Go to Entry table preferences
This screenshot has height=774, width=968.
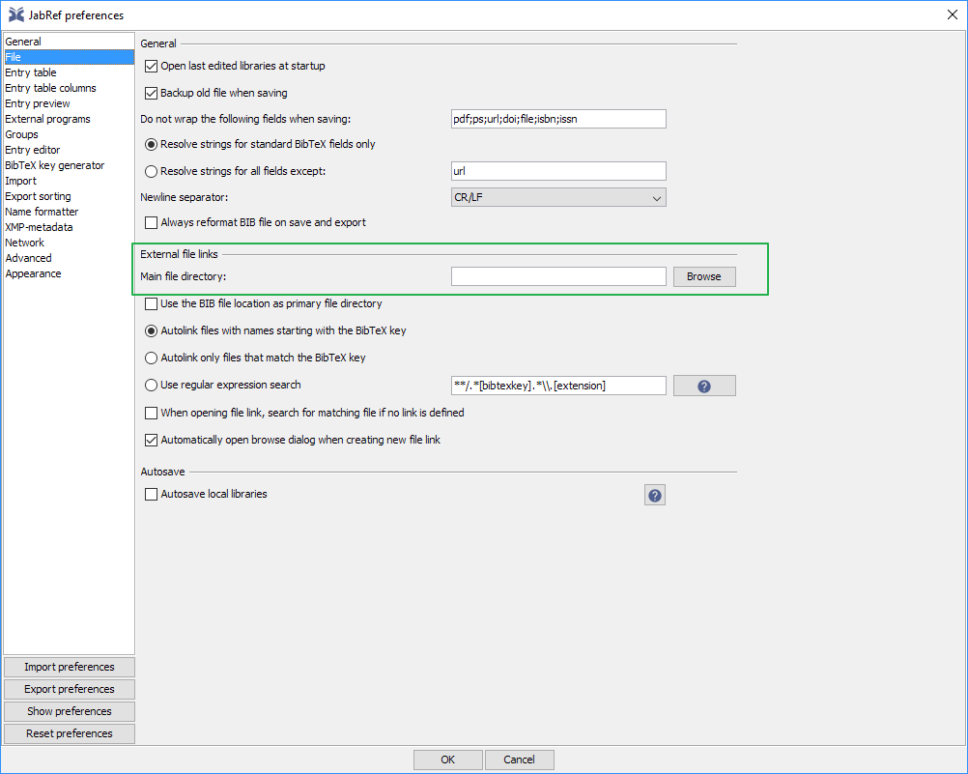(x=69, y=72)
